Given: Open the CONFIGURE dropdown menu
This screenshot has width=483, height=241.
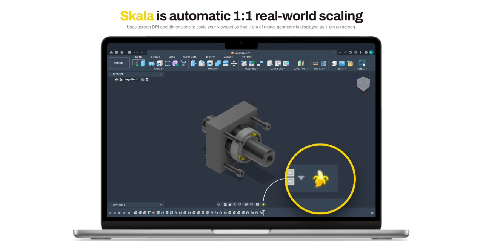Looking at the screenshot, I should pos(278,69).
